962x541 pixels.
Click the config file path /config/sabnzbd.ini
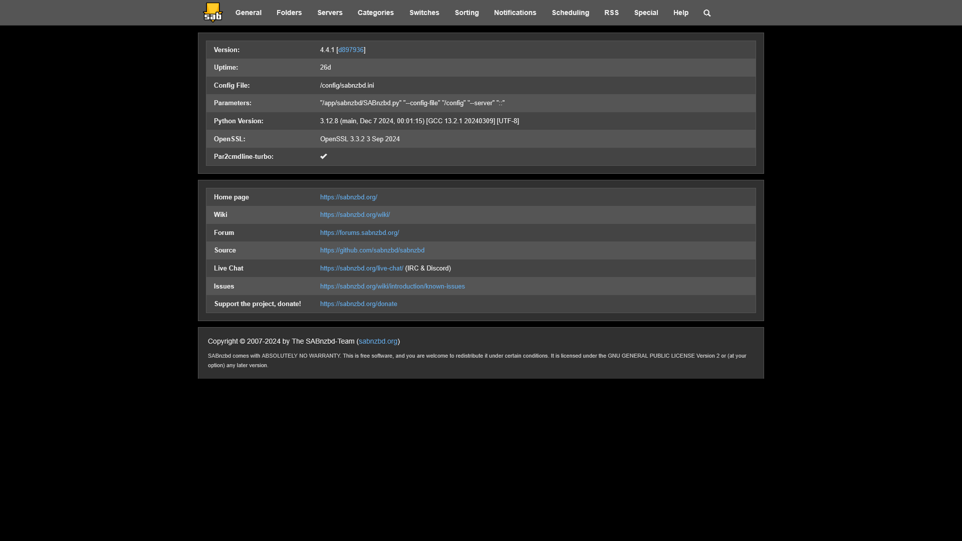[x=347, y=85]
